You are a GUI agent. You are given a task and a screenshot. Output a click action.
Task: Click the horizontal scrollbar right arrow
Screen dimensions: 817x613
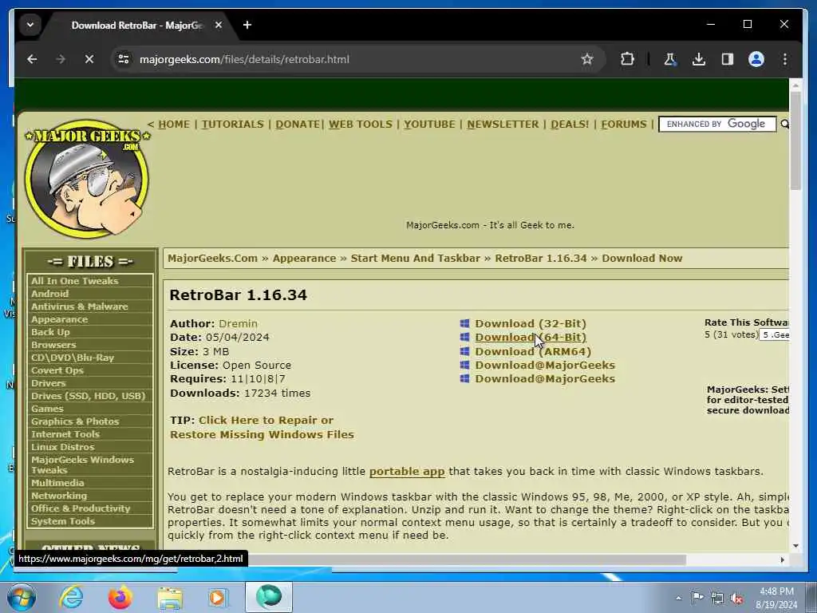[782, 560]
